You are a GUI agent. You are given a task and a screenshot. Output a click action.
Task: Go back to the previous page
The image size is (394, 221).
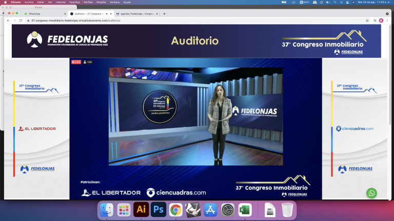8,20
